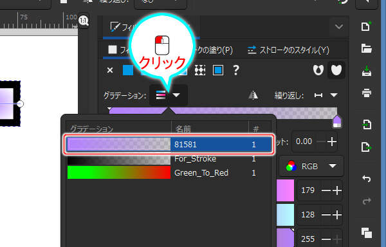386x247 pixels.
Task: Switch to the ストロークの塗り(P) tab
Action: coord(214,50)
